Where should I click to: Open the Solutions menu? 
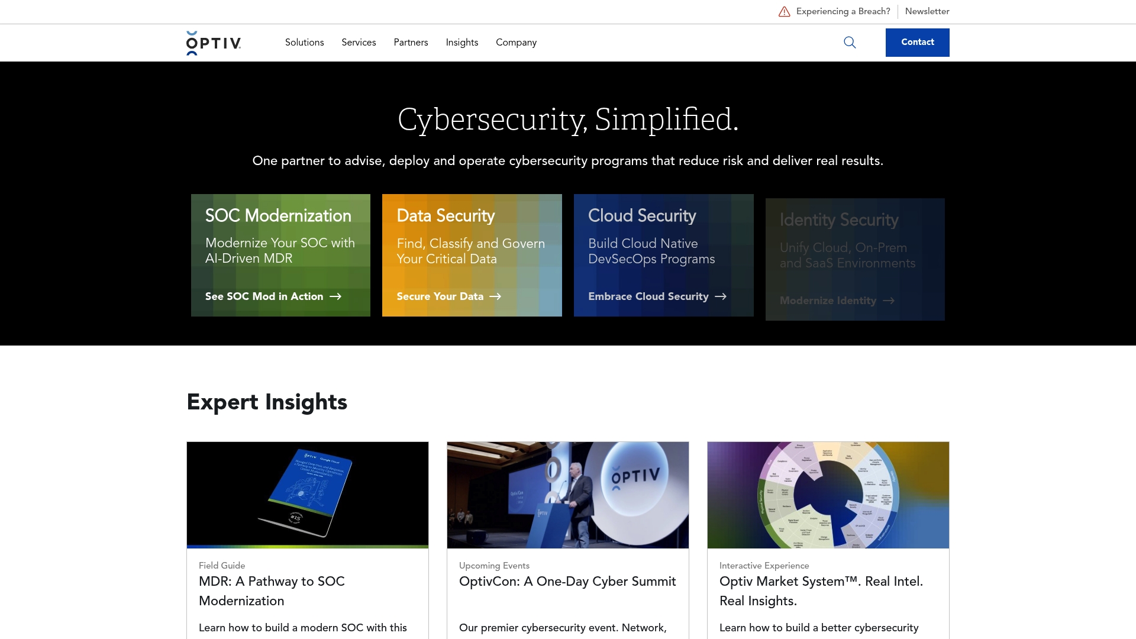pyautogui.click(x=304, y=43)
